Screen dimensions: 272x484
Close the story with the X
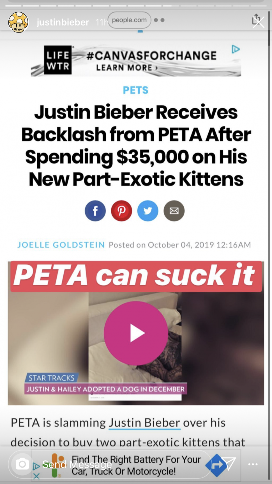point(259,22)
